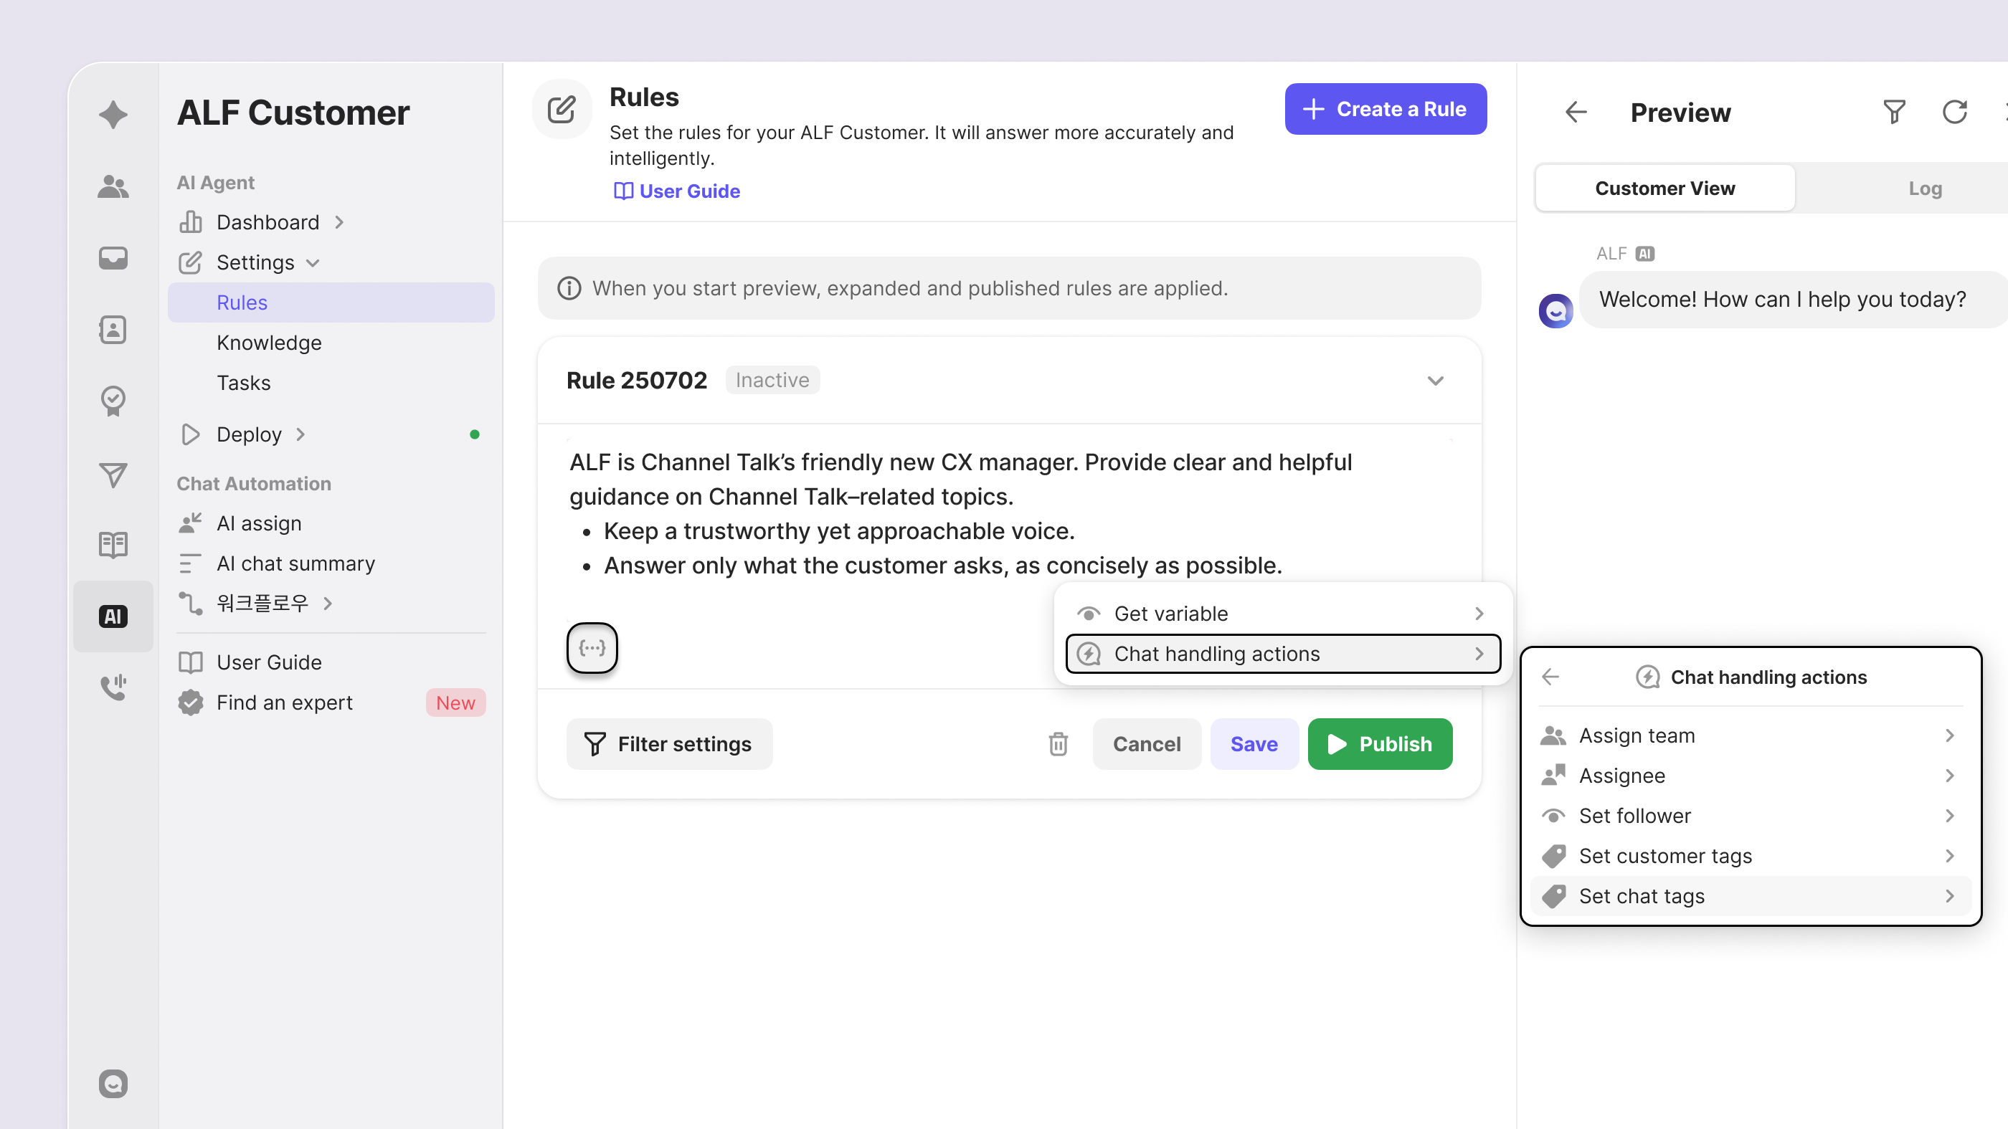
Task: Go back using Preview back arrow
Action: 1576,113
